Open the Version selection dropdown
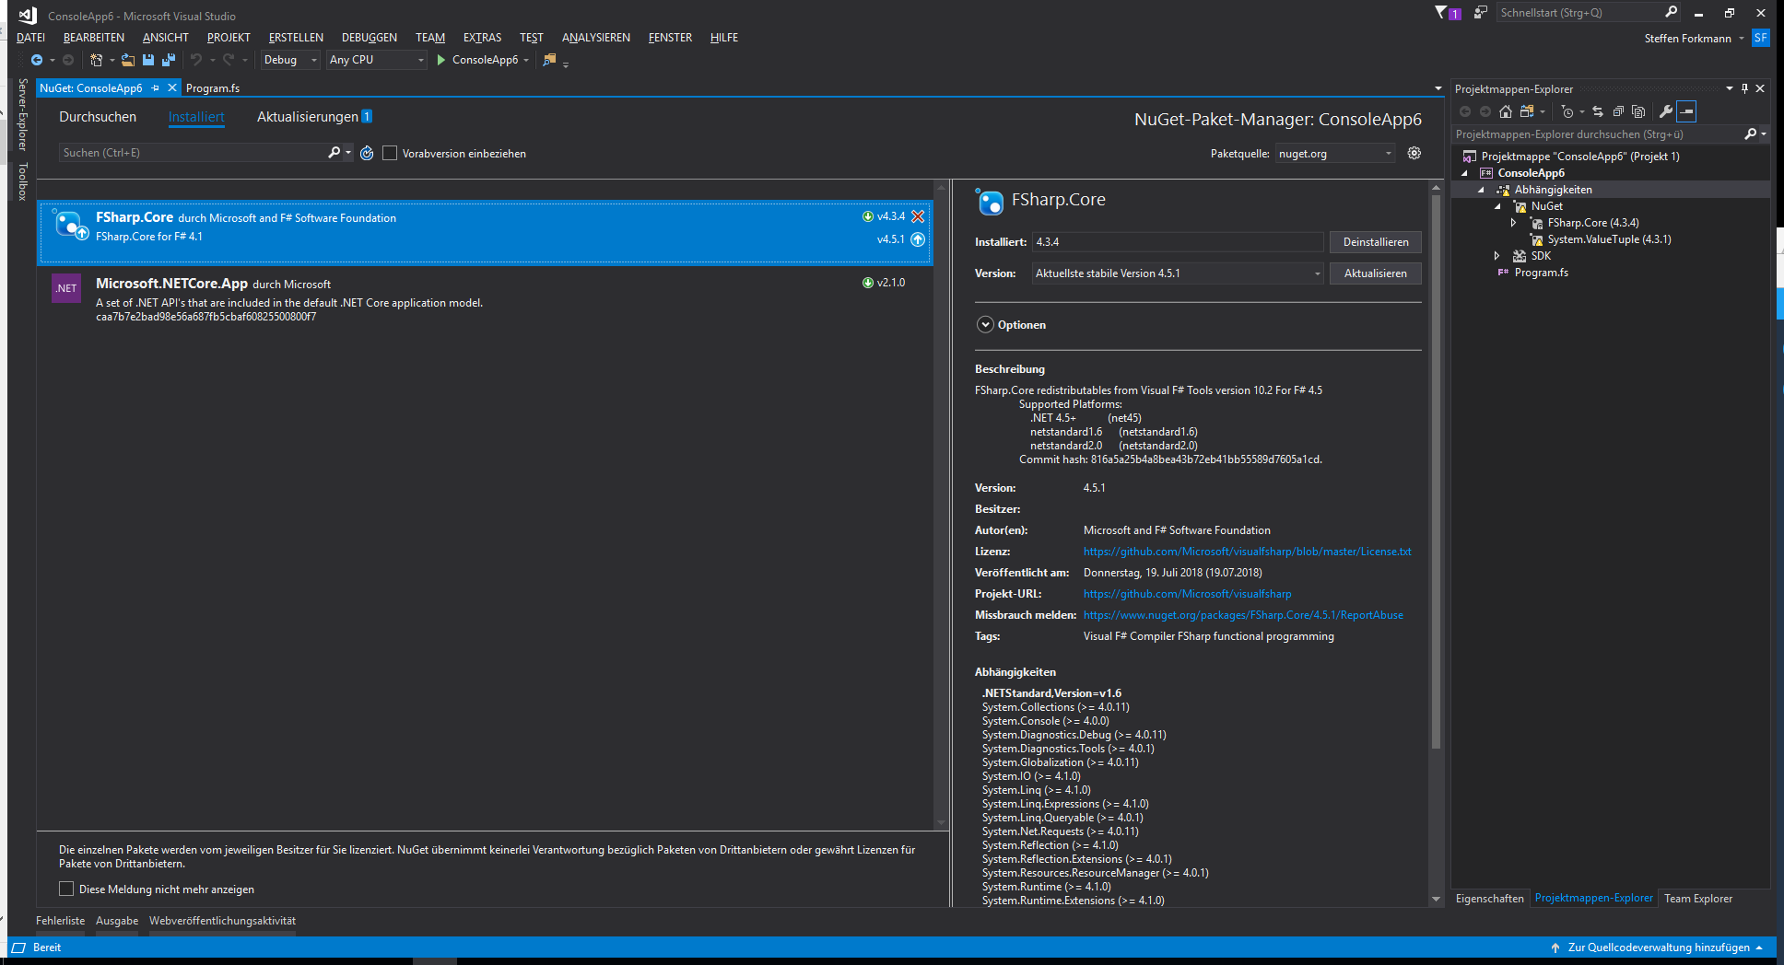The width and height of the screenshot is (1784, 965). (1178, 273)
